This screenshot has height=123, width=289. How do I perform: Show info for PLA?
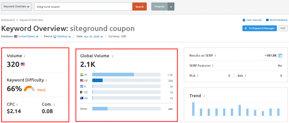tap(198, 75)
